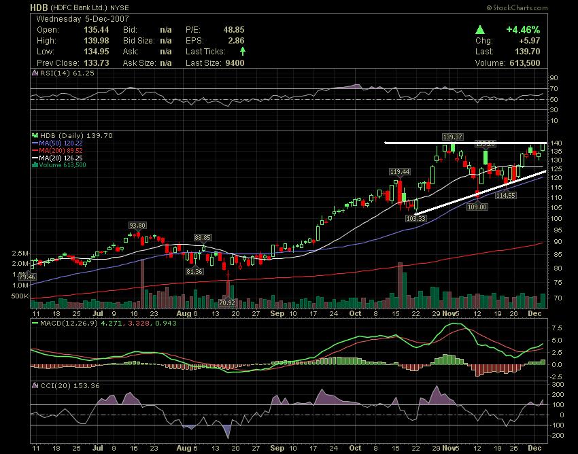Click the Open value 135.44

click(96, 30)
